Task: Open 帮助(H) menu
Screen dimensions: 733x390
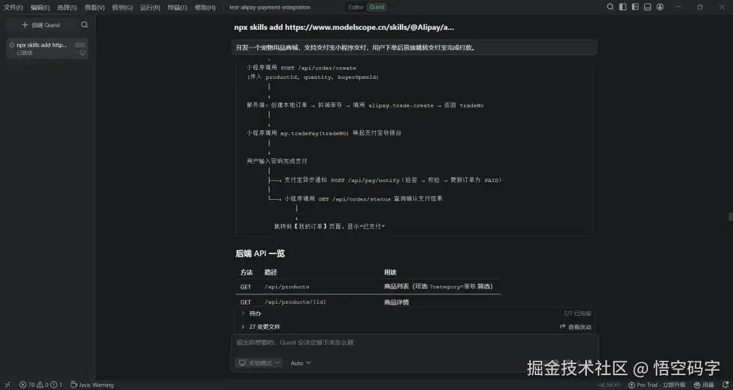Action: (205, 7)
